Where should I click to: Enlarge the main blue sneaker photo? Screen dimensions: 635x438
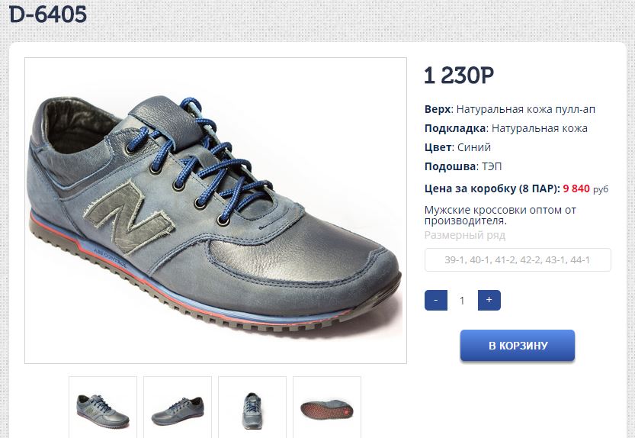pyautogui.click(x=216, y=211)
